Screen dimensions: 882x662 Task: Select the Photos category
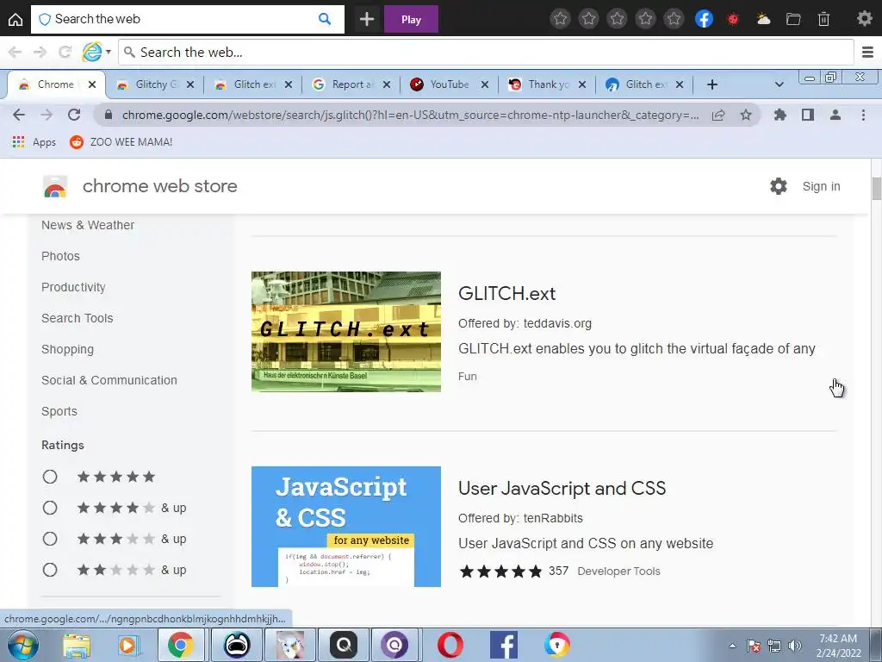pos(61,256)
